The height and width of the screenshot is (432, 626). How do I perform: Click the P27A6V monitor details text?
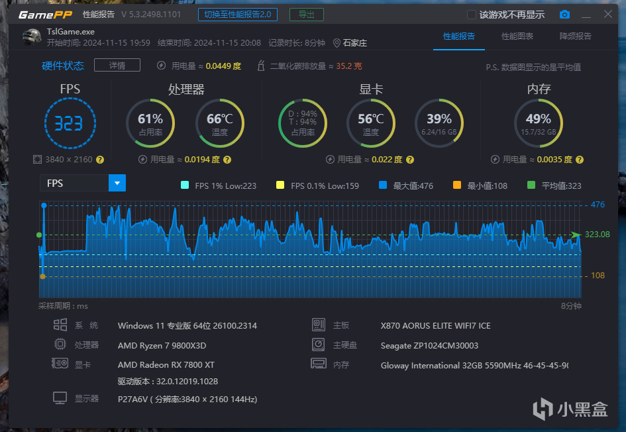tap(187, 400)
